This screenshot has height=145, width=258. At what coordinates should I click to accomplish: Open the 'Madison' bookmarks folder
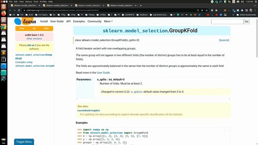[x=142, y=15]
